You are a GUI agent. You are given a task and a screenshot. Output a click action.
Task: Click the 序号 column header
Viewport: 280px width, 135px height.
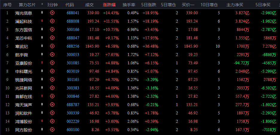click(7, 5)
